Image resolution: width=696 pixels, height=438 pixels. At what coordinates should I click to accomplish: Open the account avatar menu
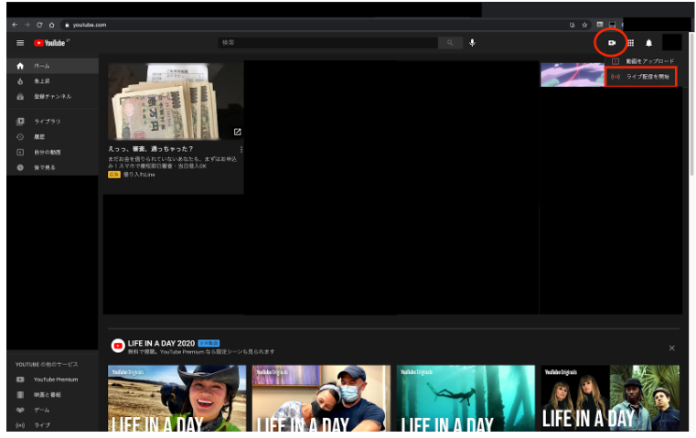tap(672, 43)
